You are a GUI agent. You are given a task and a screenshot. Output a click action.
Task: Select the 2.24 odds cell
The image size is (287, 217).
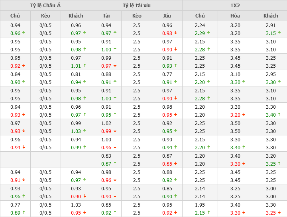click(200, 25)
